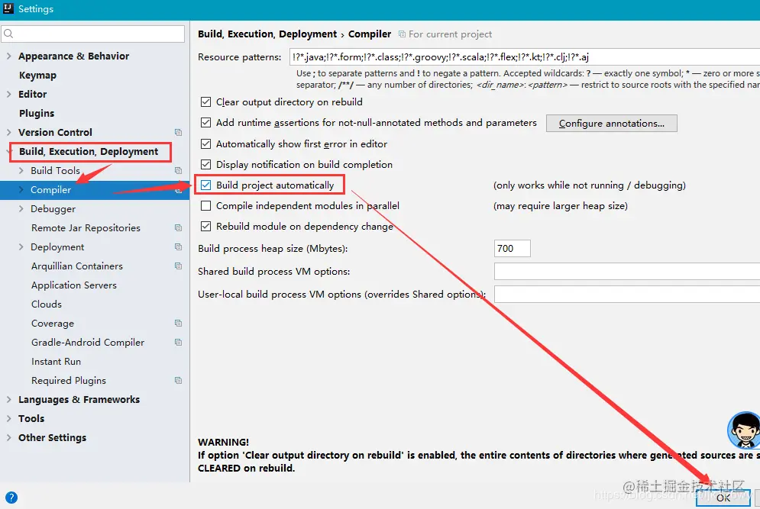Image resolution: width=760 pixels, height=509 pixels.
Task: Expand the Debugger node
Action: [x=21, y=209]
